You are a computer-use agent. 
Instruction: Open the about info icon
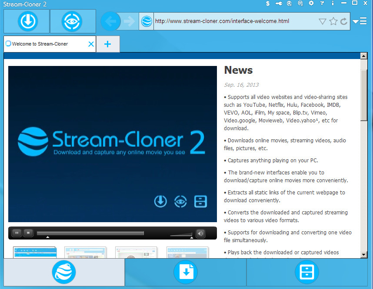[x=333, y=3]
